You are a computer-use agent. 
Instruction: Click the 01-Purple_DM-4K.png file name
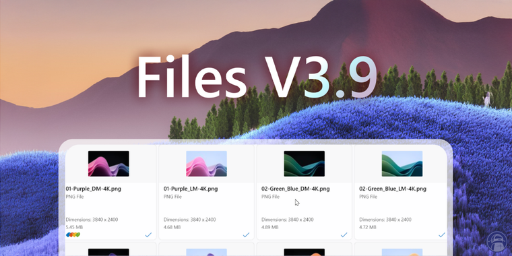pyautogui.click(x=94, y=189)
